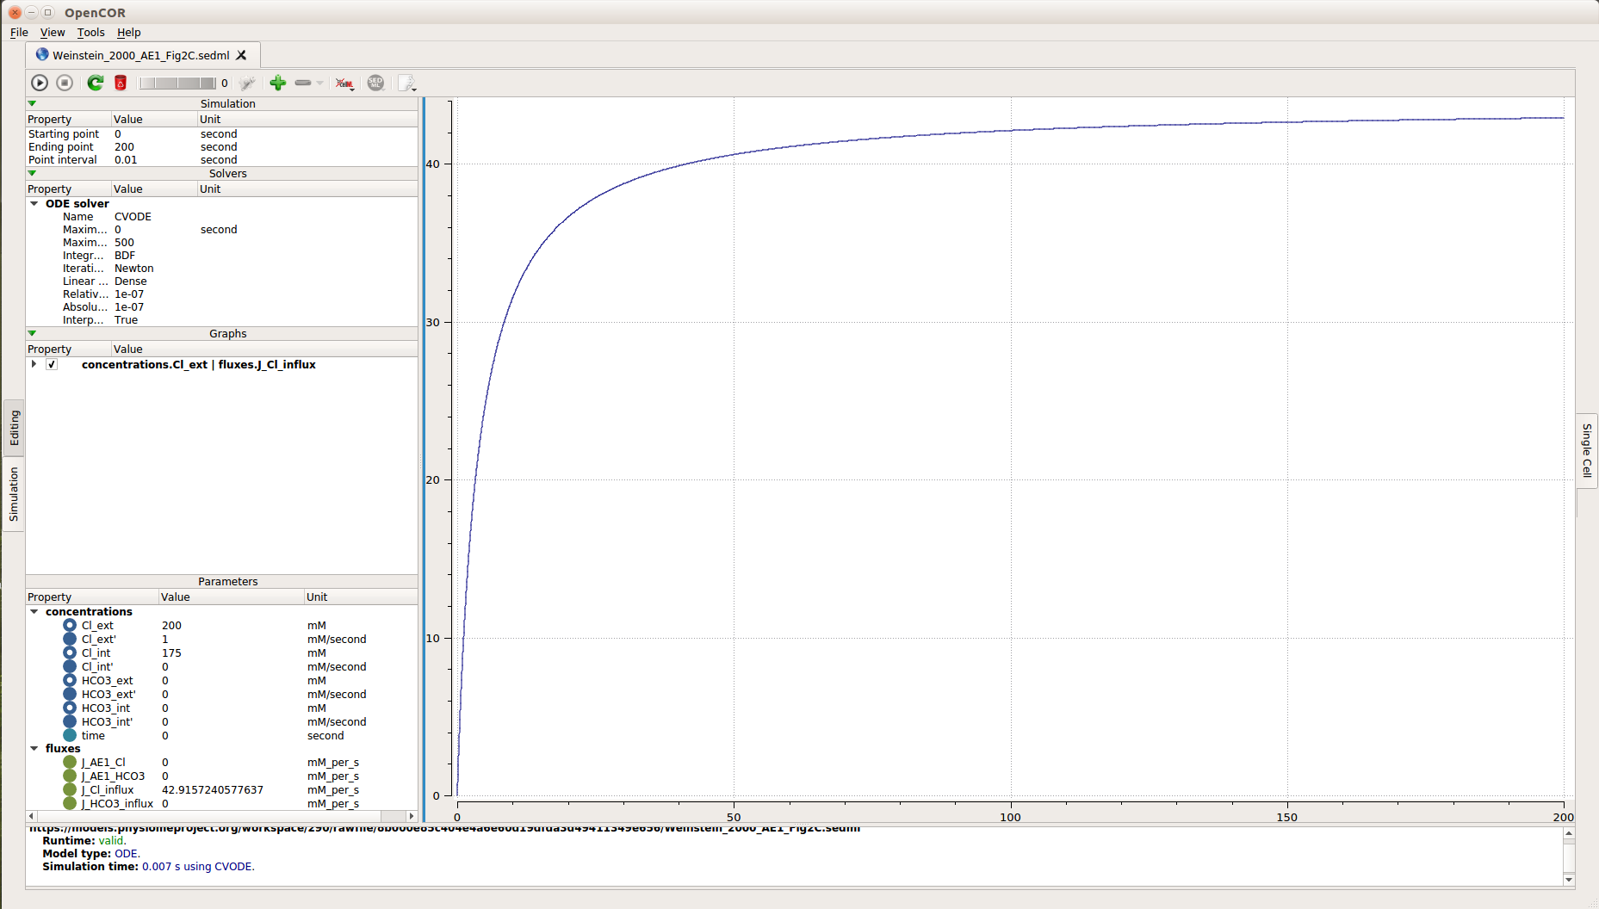The height and width of the screenshot is (909, 1599).
Task: Close the Weinstein_2000_AE1_Fig2C.sedml tab
Action: [242, 55]
